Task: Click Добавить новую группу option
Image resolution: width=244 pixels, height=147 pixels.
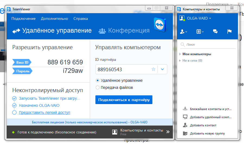Action: point(207,133)
